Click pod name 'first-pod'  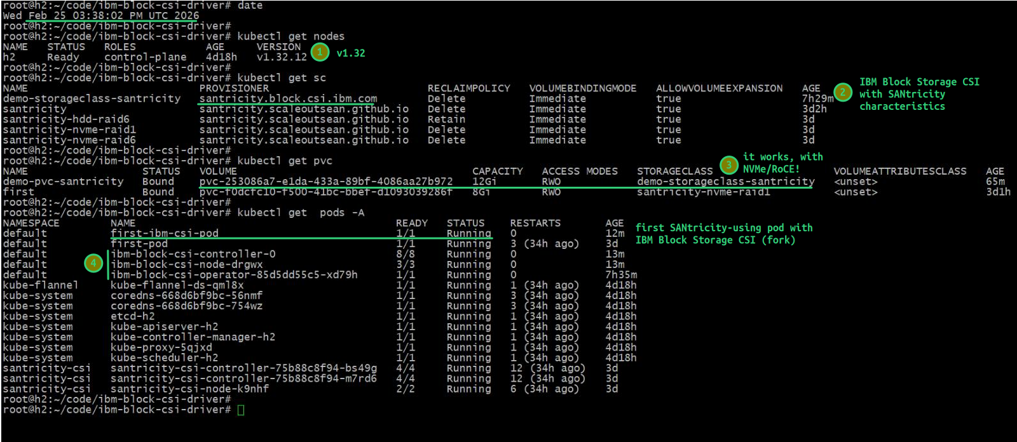pos(139,244)
